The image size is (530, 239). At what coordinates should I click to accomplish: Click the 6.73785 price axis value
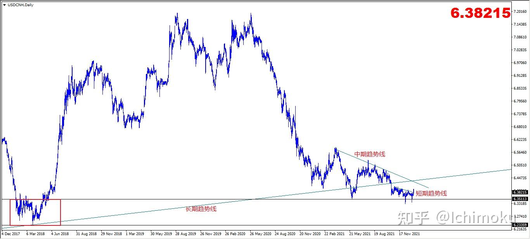(x=520, y=114)
